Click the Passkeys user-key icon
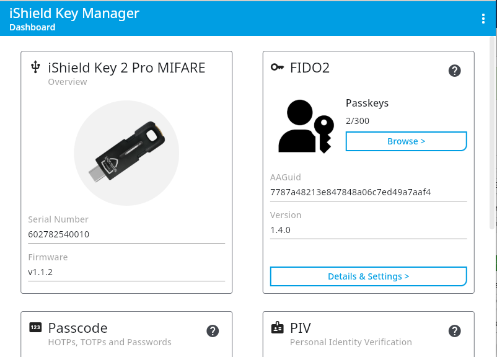 coord(306,126)
